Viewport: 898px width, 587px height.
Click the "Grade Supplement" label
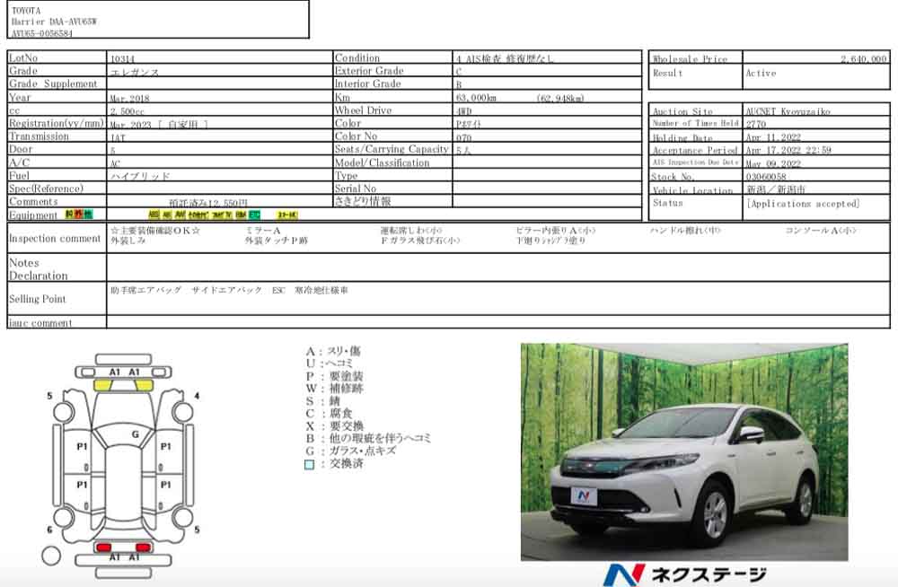[x=53, y=83]
